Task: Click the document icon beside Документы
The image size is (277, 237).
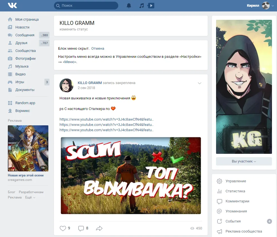Action: click(10, 90)
